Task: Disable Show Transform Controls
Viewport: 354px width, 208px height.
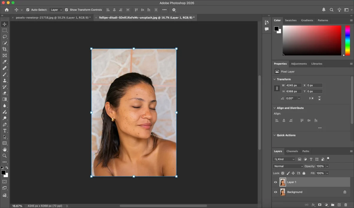Action: point(67,9)
